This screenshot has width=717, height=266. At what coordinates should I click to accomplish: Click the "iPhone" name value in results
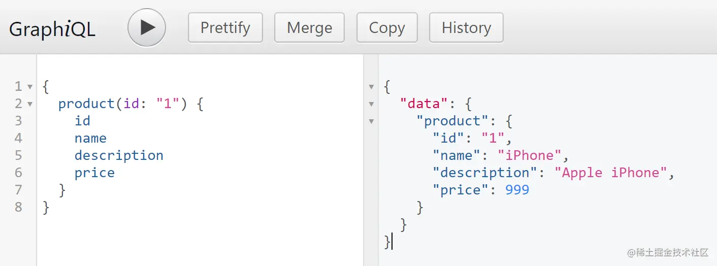coord(530,155)
